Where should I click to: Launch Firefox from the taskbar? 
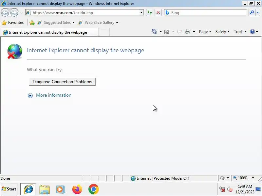(77, 189)
